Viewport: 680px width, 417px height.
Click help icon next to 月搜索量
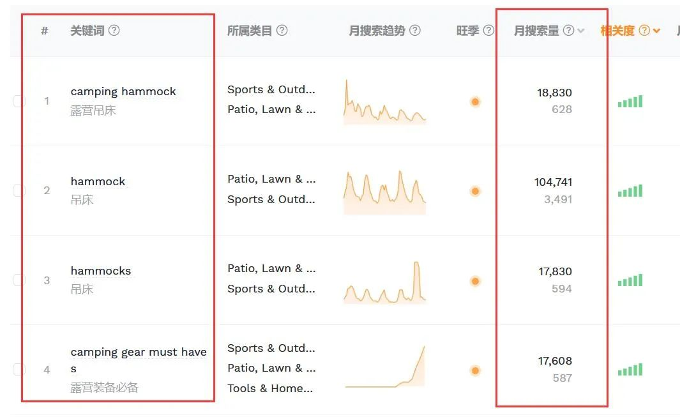(568, 31)
